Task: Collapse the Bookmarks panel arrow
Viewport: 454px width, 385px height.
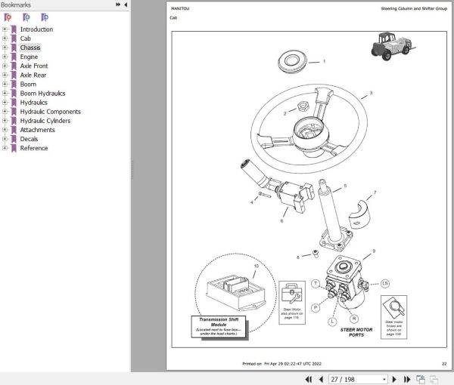Action: 126,5
